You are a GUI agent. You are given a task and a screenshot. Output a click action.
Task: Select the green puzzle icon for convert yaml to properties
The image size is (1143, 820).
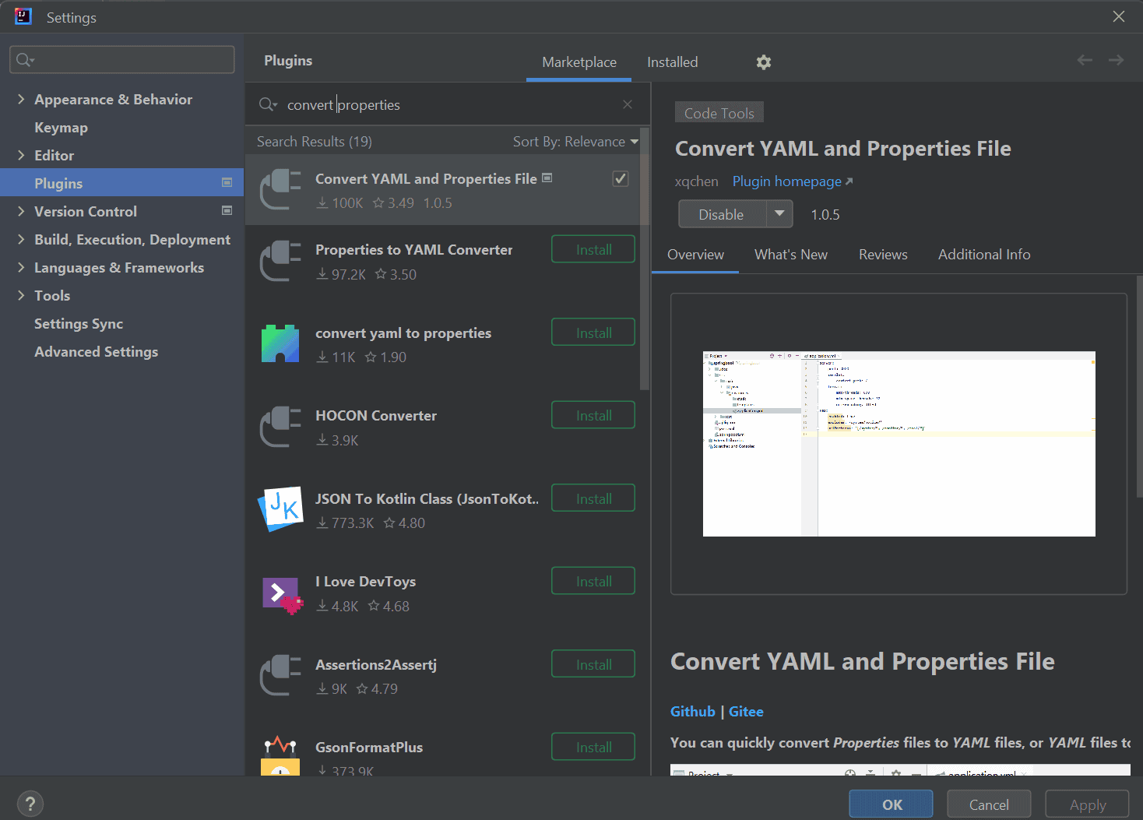coord(280,343)
